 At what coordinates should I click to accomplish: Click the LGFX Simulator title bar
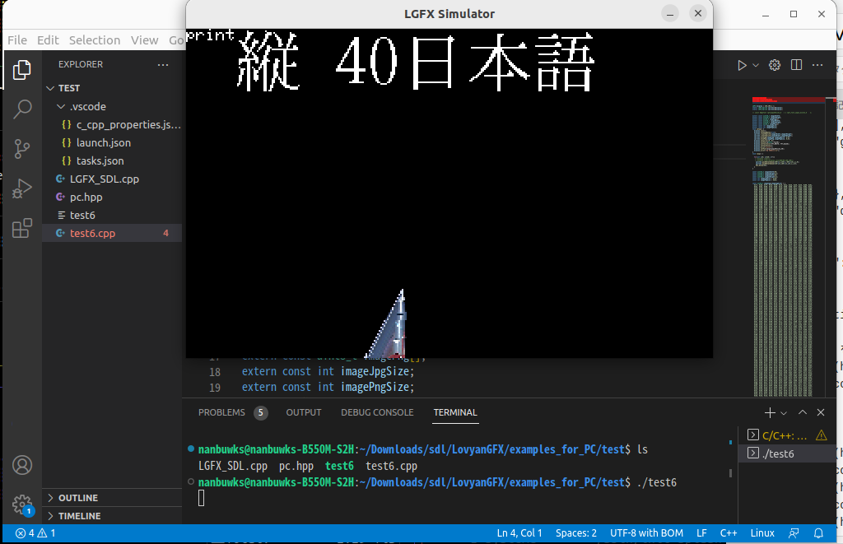[x=449, y=14]
